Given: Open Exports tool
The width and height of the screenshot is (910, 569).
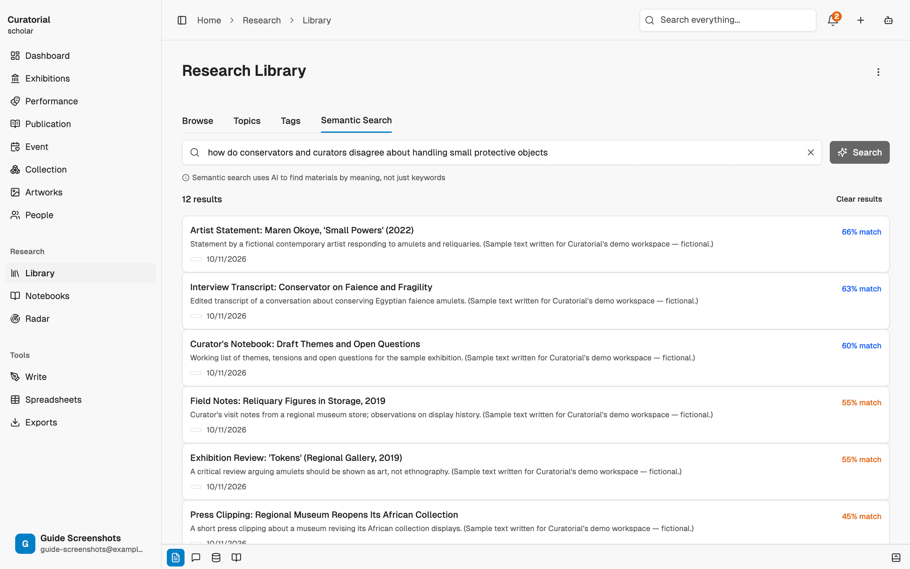Looking at the screenshot, I should tap(81, 422).
